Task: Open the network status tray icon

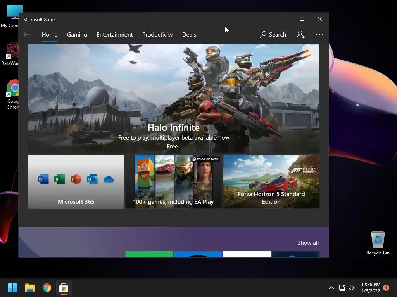Action: pos(342,288)
